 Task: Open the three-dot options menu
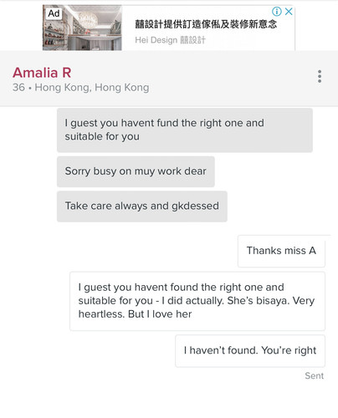pos(320,76)
